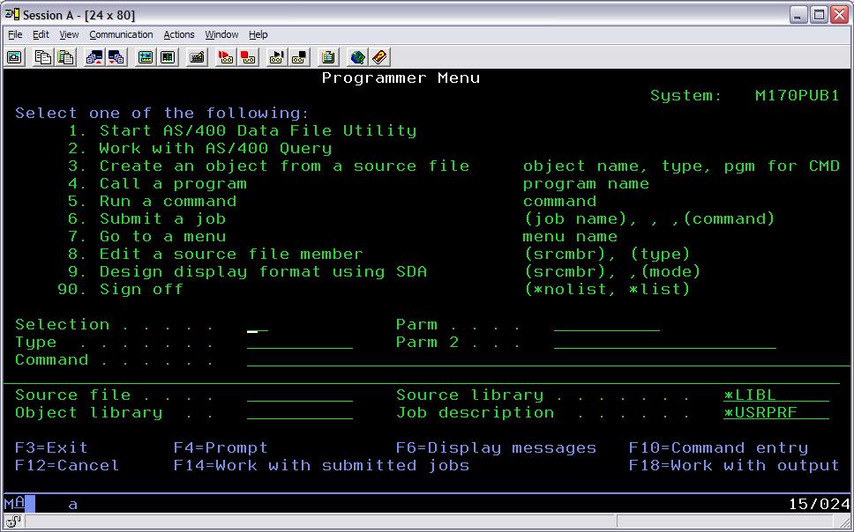Play a macro using black play icon
The image size is (854, 532).
277,56
